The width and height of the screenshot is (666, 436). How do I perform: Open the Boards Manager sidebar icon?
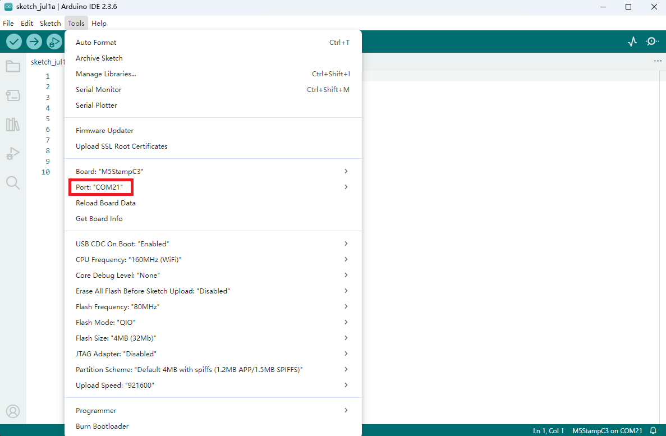coord(13,95)
